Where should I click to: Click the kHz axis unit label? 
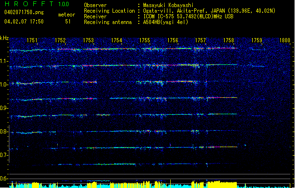click(x=4, y=38)
